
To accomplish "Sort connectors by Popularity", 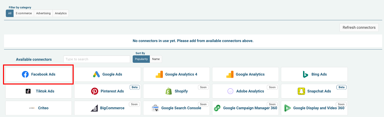I will (x=141, y=59).
